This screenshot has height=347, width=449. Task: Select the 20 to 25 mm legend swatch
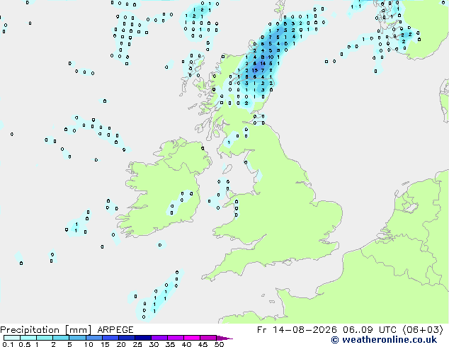[127, 338]
